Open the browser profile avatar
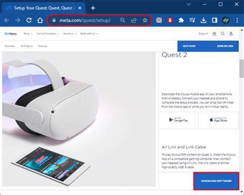Image resolution: width=244 pixels, height=195 pixels. pyautogui.click(x=226, y=20)
